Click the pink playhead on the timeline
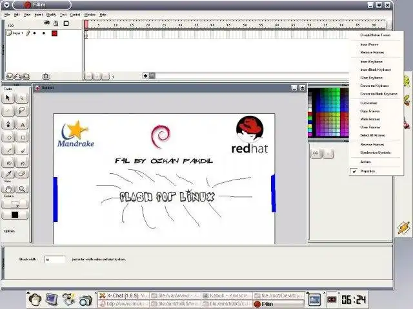This screenshot has width=413, height=309. pos(86,24)
